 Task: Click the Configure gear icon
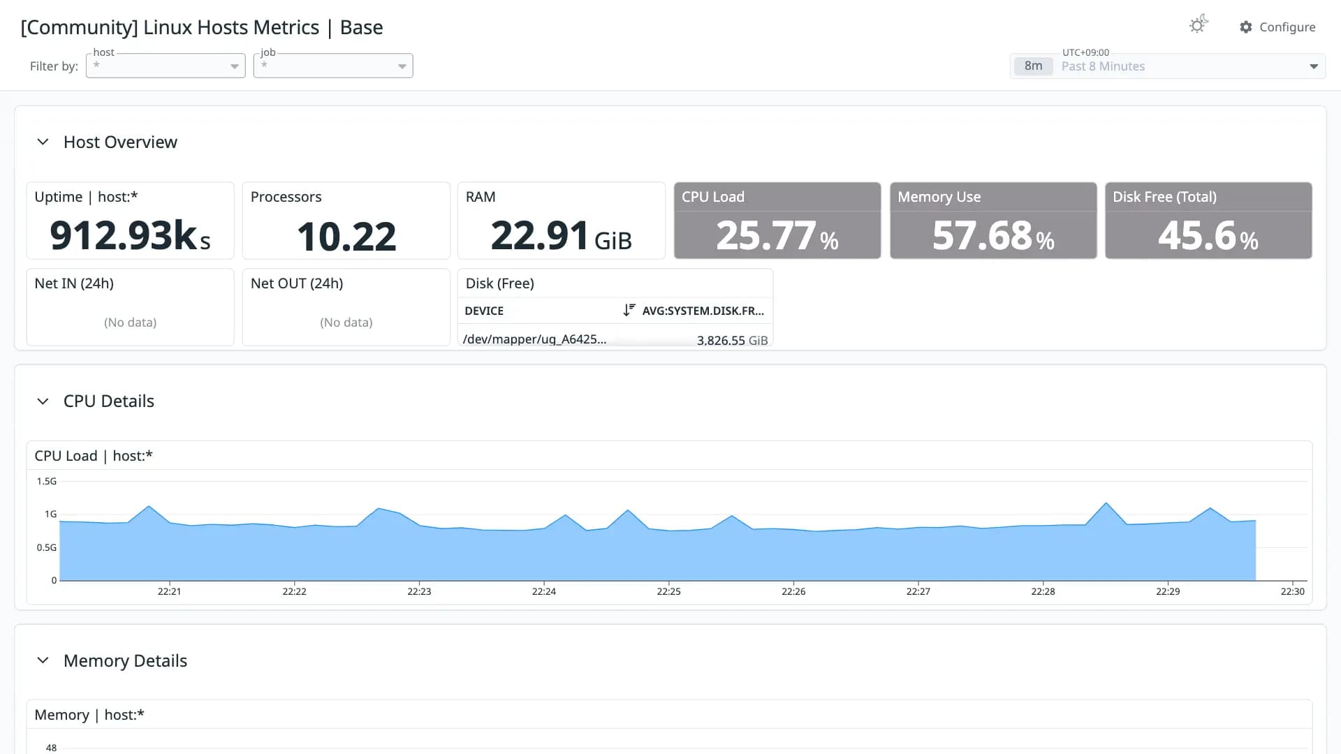tap(1245, 27)
